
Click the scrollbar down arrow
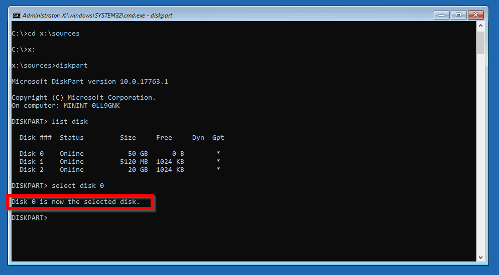[480, 257]
